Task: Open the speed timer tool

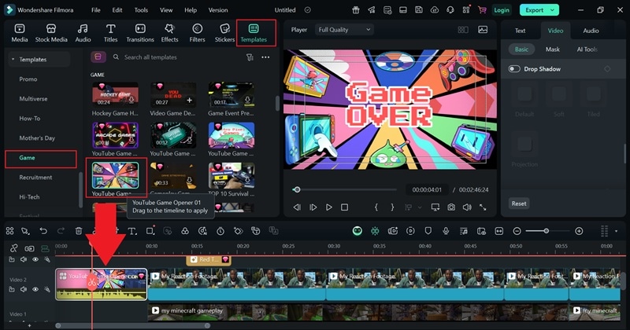Action: coord(220,231)
